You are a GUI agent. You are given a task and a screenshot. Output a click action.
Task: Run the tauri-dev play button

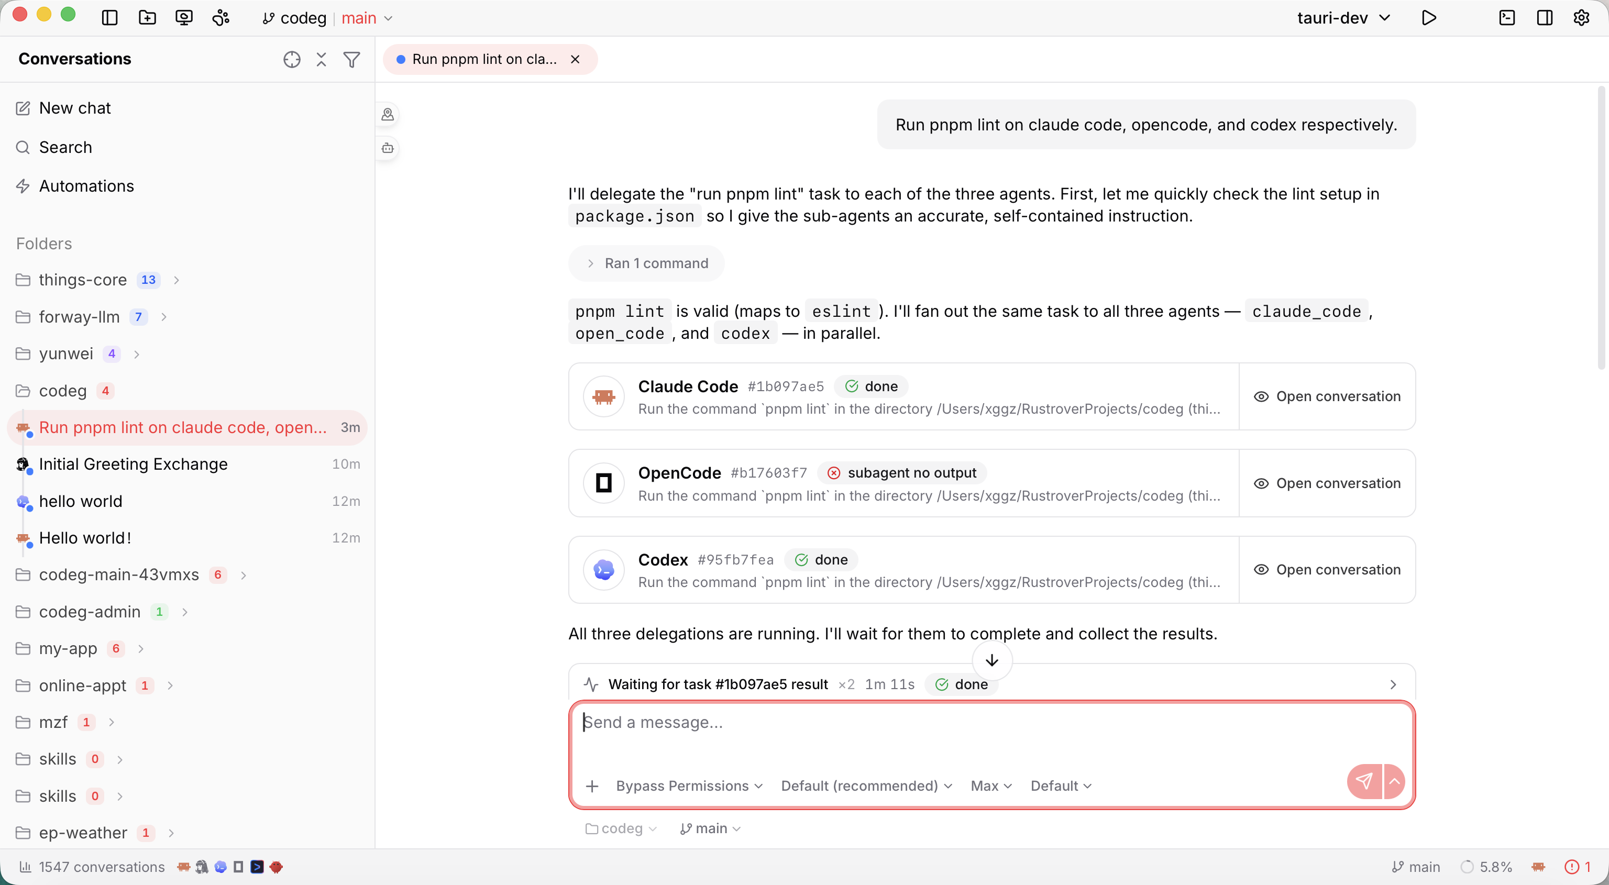click(1428, 18)
